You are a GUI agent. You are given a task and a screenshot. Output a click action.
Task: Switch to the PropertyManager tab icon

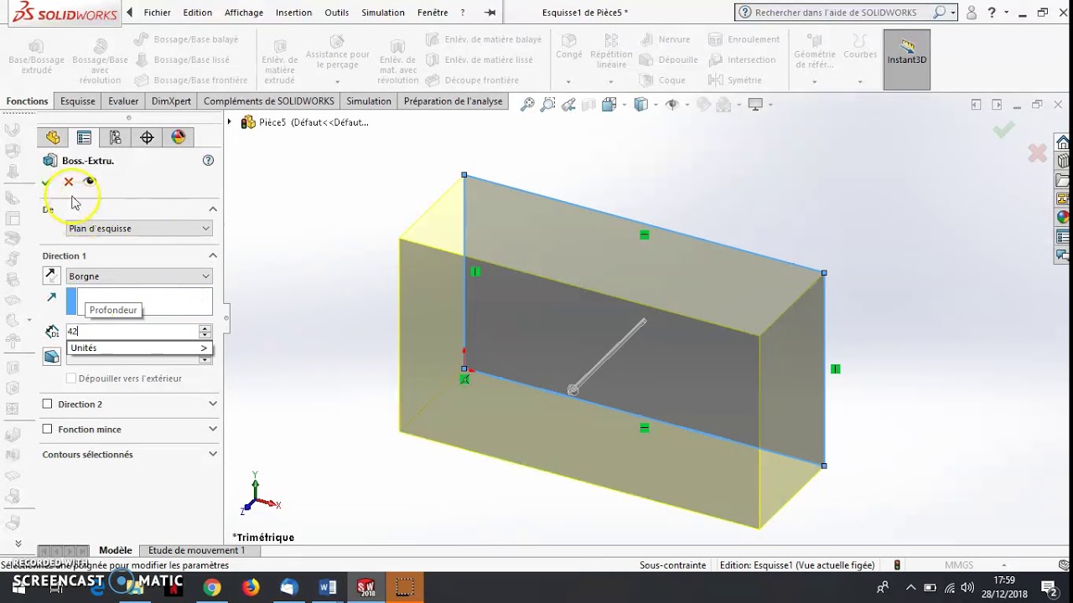click(x=84, y=137)
